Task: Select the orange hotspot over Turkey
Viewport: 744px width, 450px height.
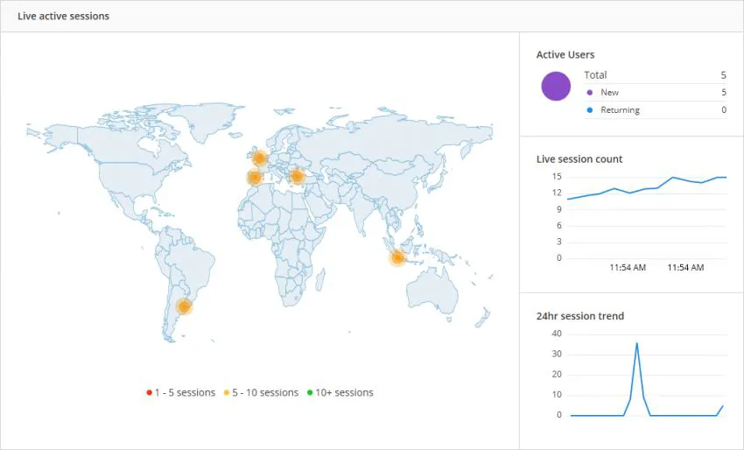Action: [x=297, y=177]
